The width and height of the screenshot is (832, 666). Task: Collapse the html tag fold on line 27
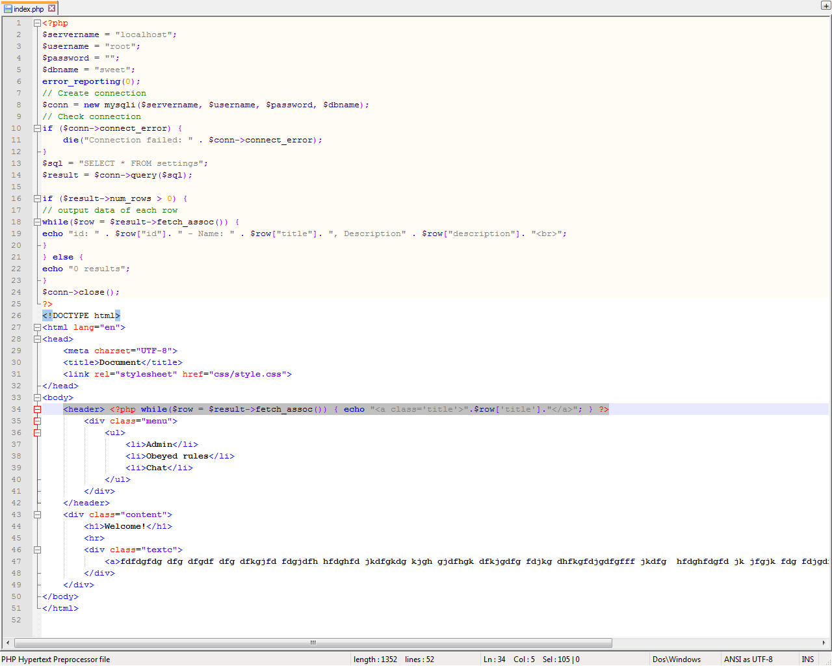tap(37, 327)
